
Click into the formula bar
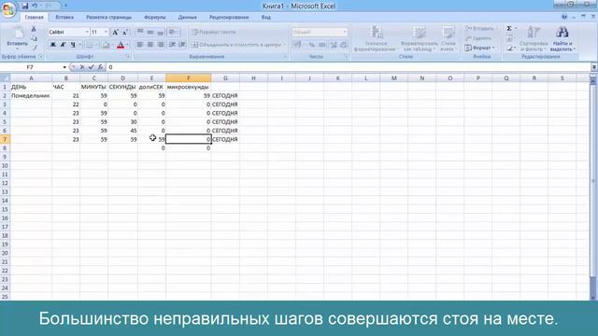click(349, 67)
